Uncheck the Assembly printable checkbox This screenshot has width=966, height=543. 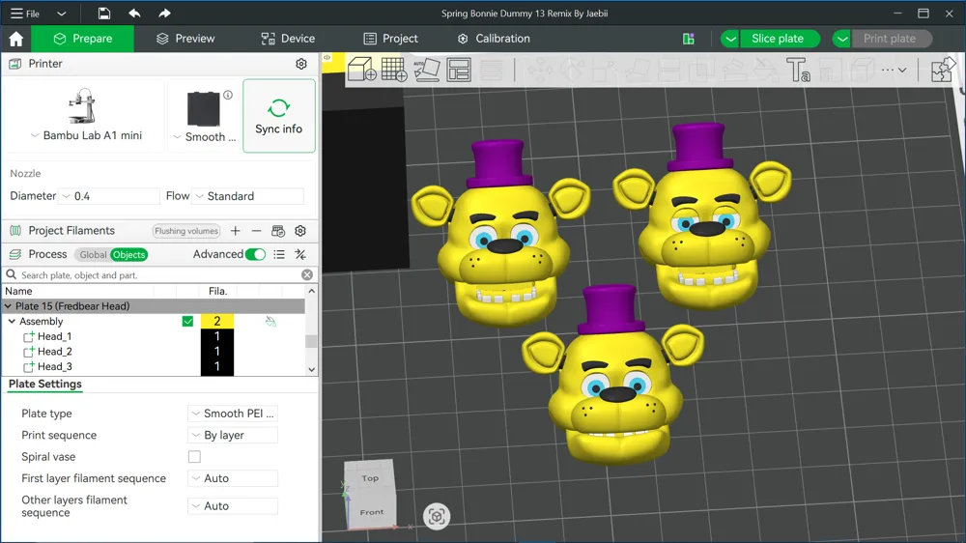click(x=188, y=321)
